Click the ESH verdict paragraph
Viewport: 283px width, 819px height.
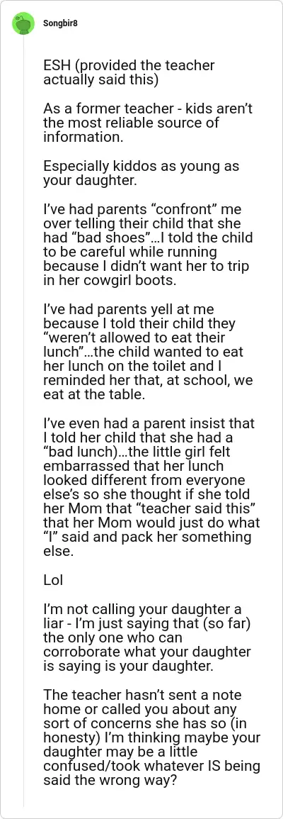tap(129, 73)
